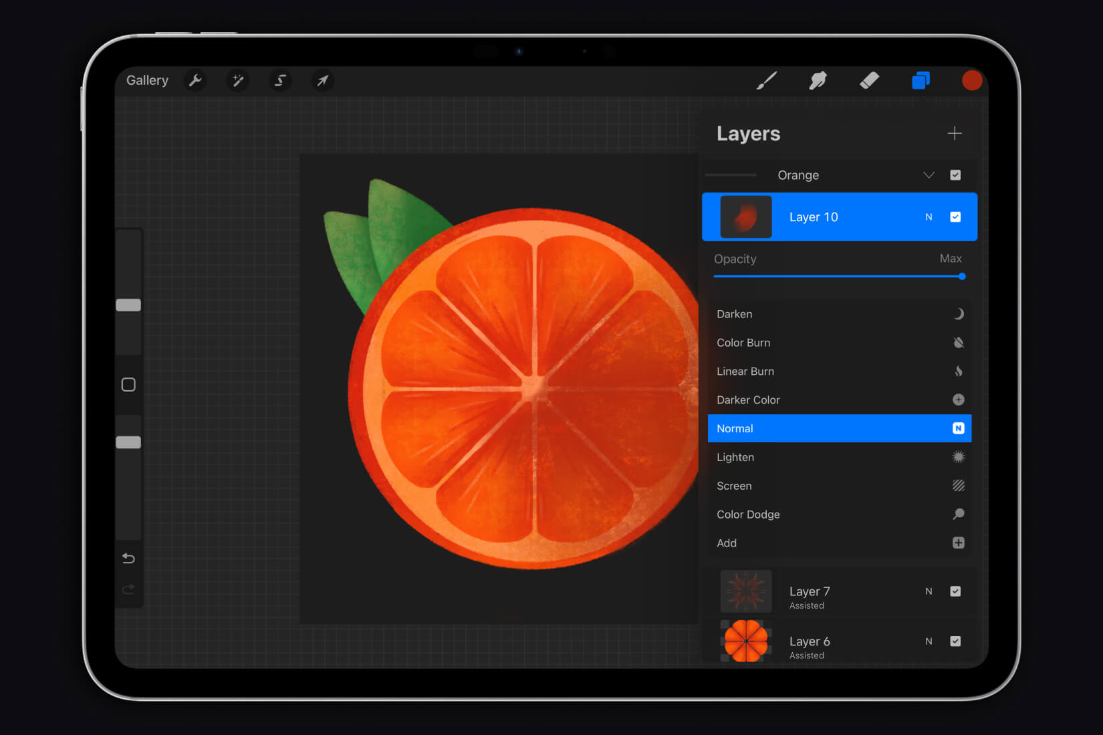Click the Orange group name
Image resolution: width=1103 pixels, height=735 pixels.
click(798, 175)
